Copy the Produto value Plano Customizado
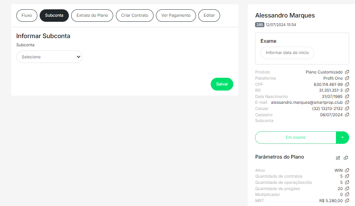355x206 pixels. tap(347, 72)
